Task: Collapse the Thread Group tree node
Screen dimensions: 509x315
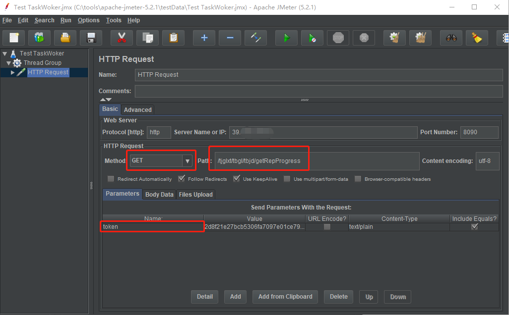Action: tap(9, 63)
